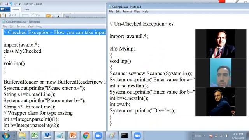Open View menu in CallChecked.java Notepad
This screenshot has width=249, height=140.
(31, 26)
